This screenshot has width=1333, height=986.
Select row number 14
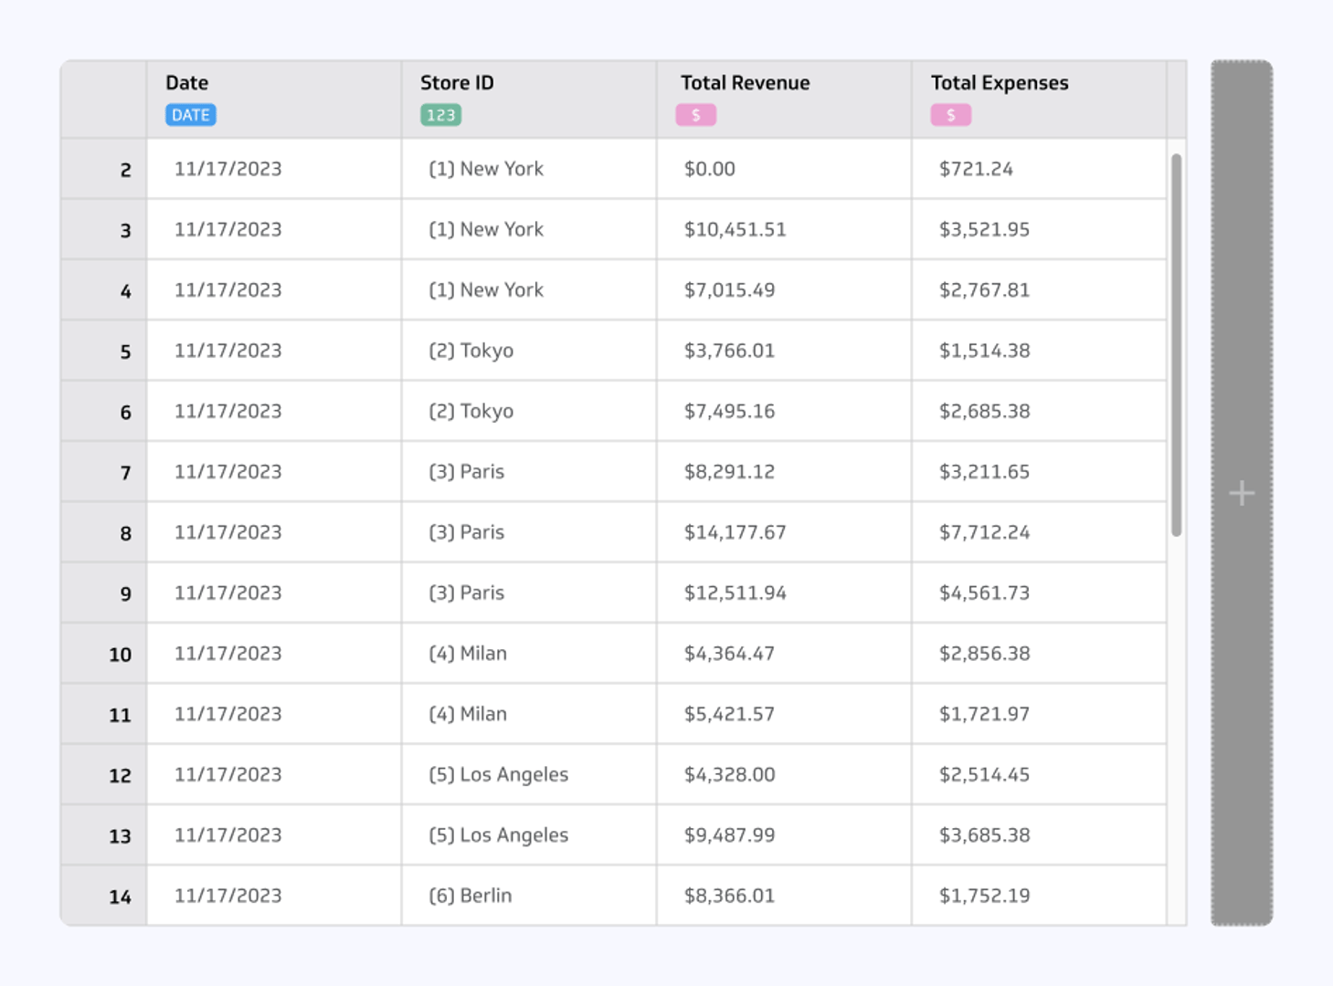pyautogui.click(x=104, y=896)
